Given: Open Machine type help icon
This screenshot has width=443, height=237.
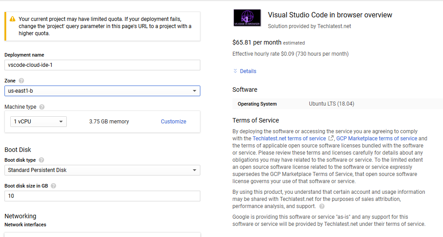Looking at the screenshot, I should [x=42, y=107].
